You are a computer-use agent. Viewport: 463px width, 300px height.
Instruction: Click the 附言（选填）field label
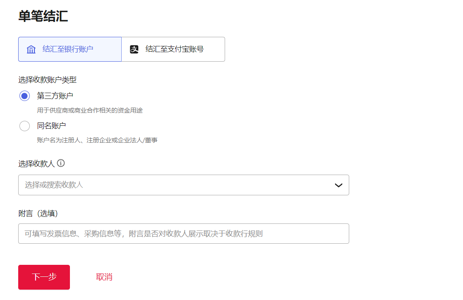pos(38,213)
